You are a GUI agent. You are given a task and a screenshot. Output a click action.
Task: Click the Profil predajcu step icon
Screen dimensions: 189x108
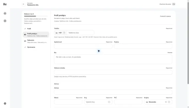pyautogui.click(x=25, y=35)
